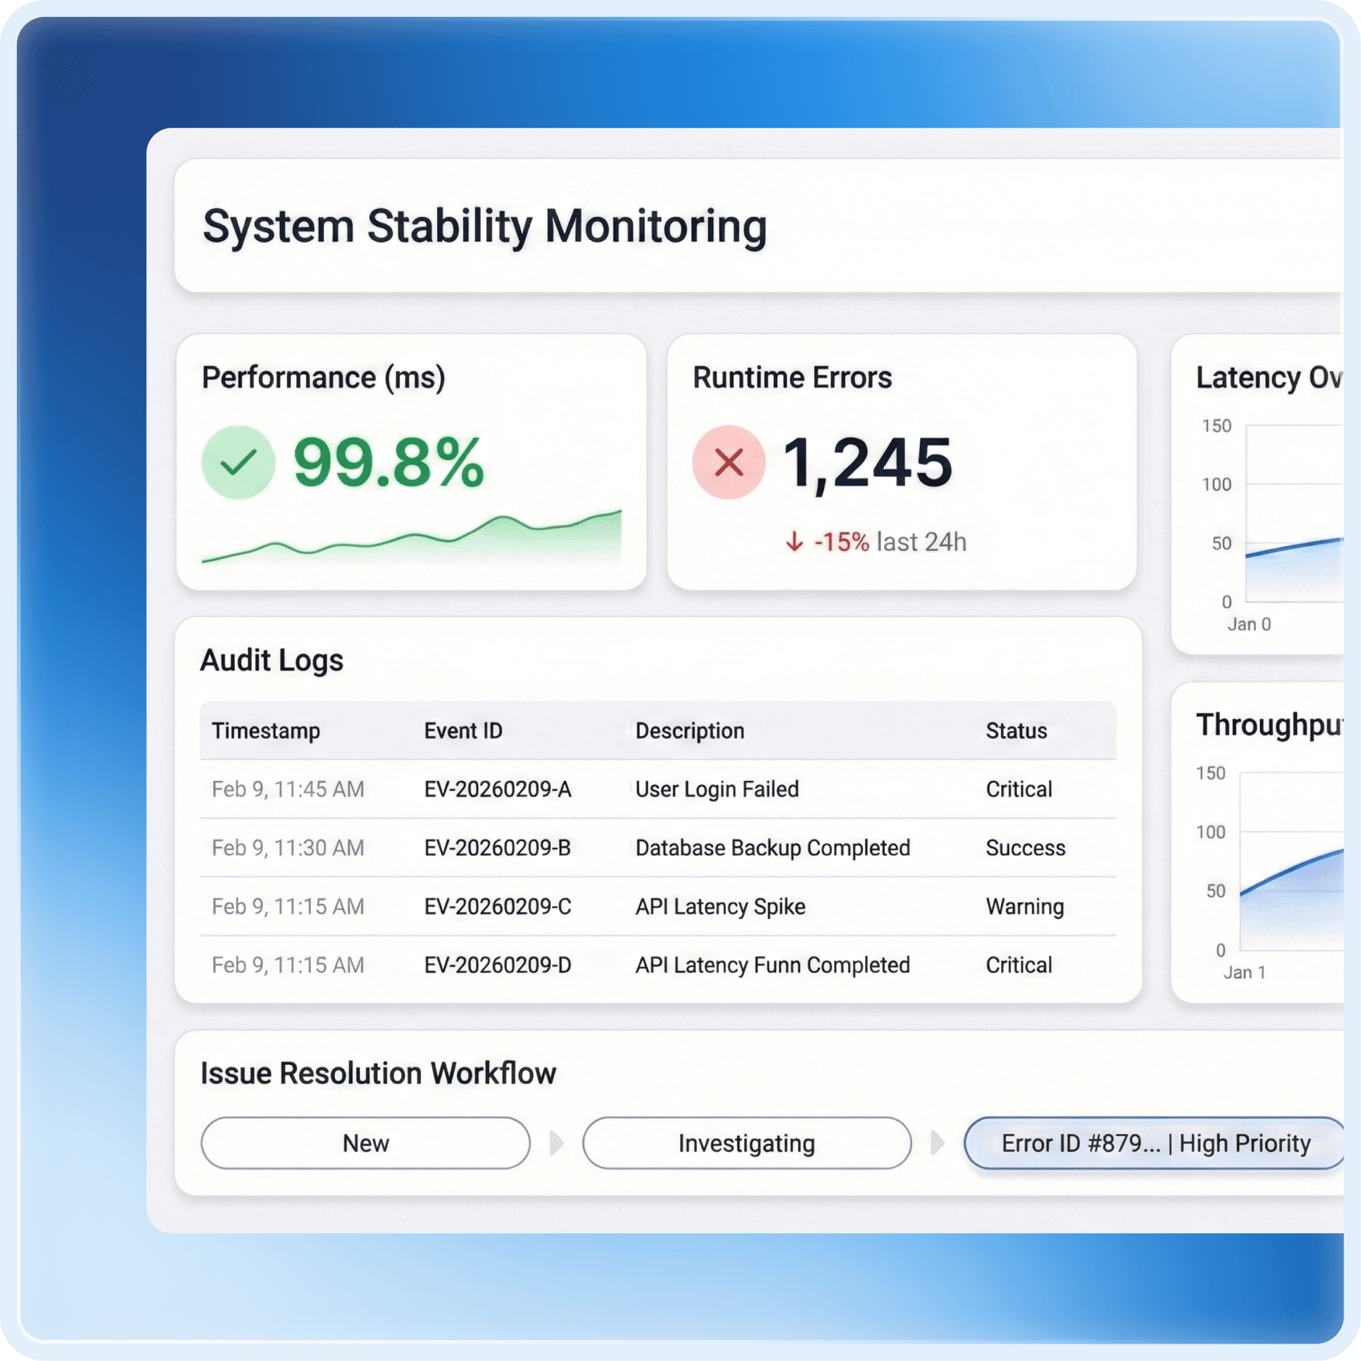This screenshot has width=1361, height=1361.
Task: Sort by the Event ID column header
Action: (x=463, y=731)
